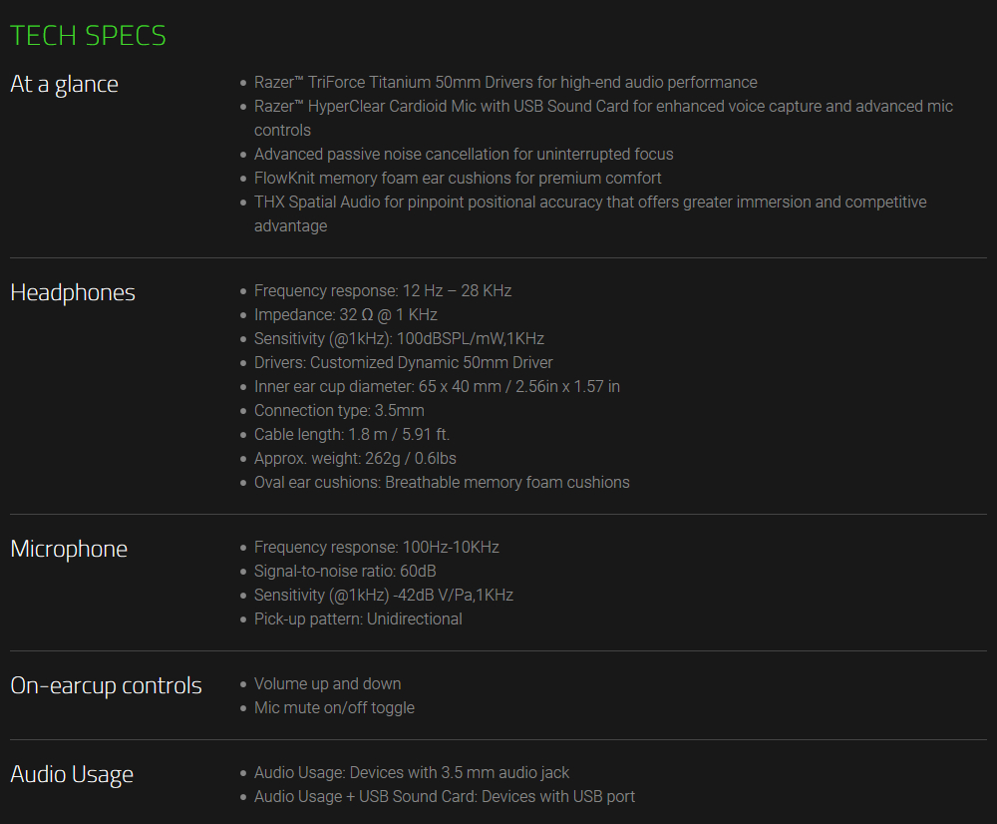
Task: Click the FlowKnit memory foam ear cushions line
Action: [x=458, y=179]
